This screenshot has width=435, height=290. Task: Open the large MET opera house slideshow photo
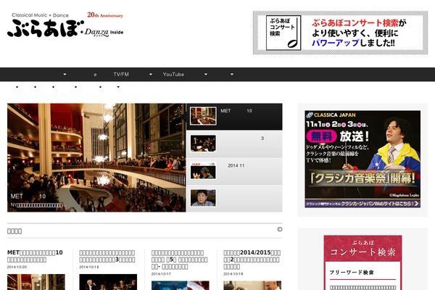(96, 157)
